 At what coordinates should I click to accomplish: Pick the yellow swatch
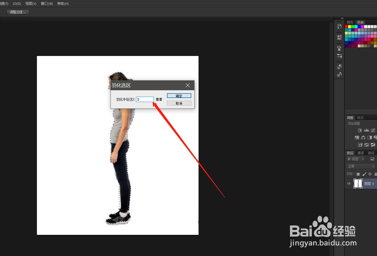click(x=350, y=27)
